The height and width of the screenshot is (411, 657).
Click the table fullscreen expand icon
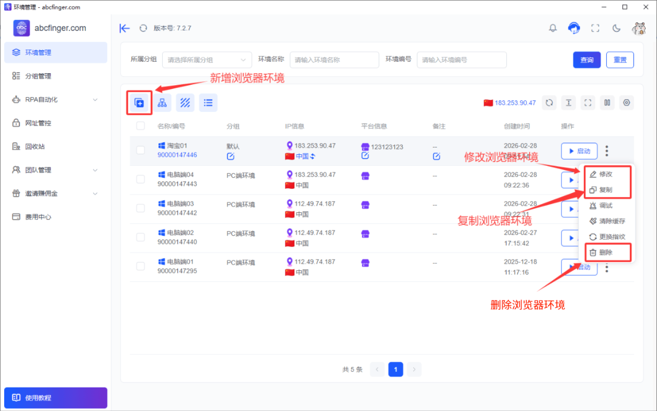coord(588,103)
